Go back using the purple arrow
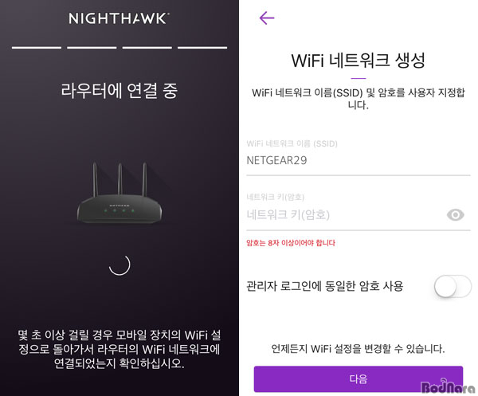 tap(267, 18)
